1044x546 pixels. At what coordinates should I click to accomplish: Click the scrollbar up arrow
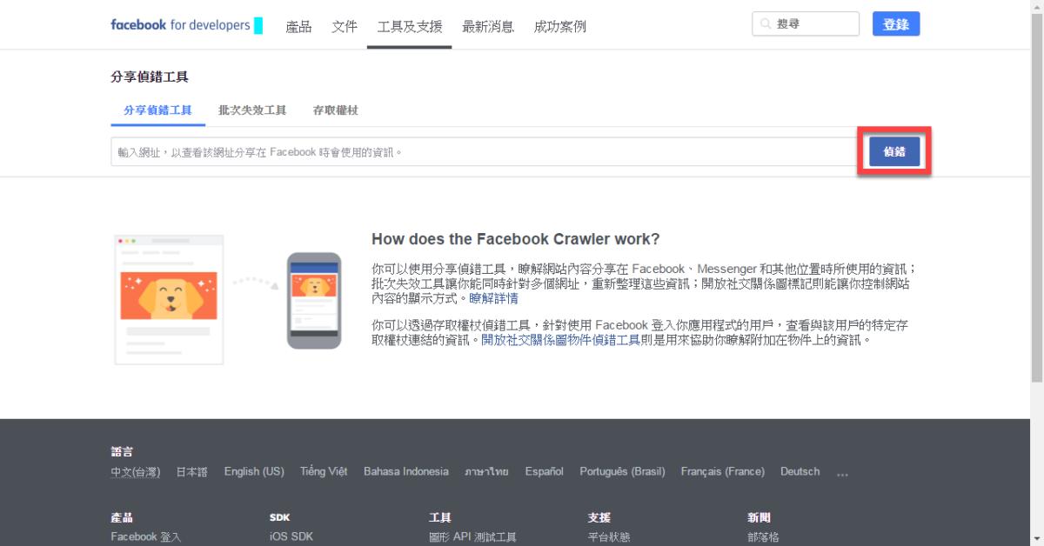point(1037,5)
